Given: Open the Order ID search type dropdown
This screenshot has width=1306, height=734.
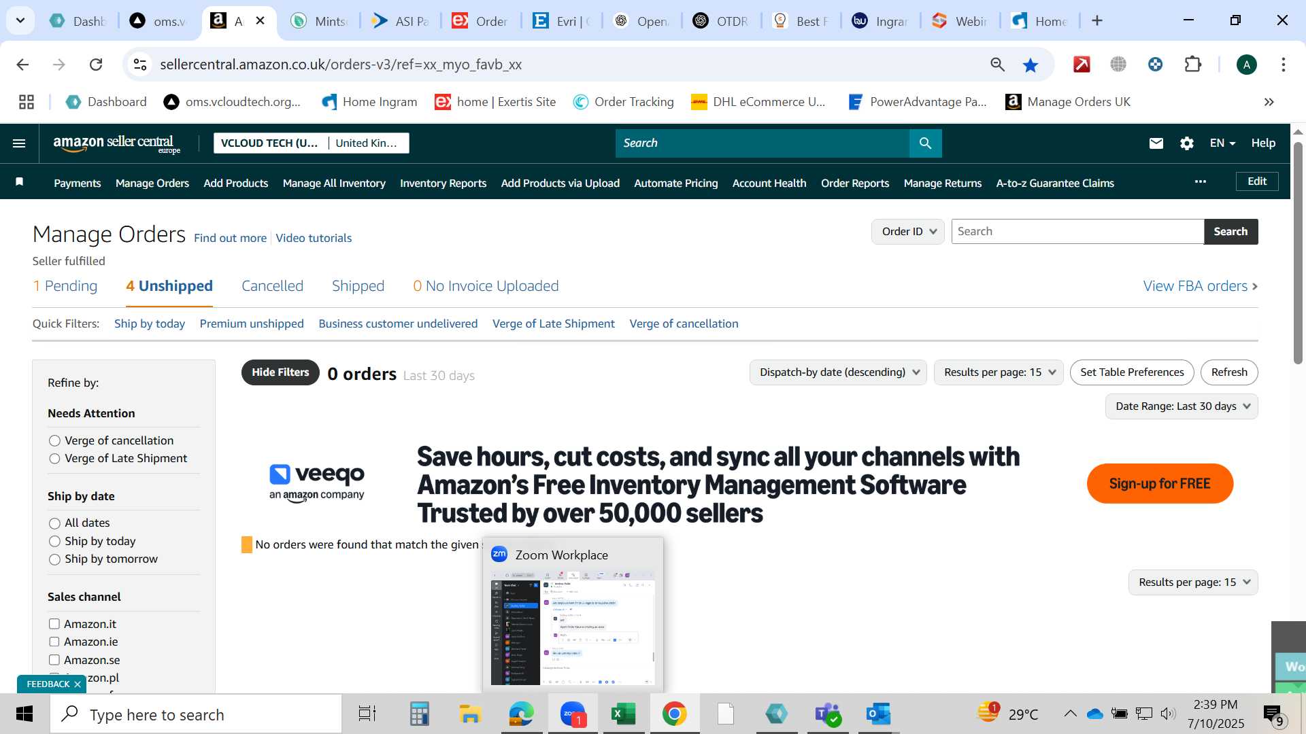Looking at the screenshot, I should [x=908, y=232].
